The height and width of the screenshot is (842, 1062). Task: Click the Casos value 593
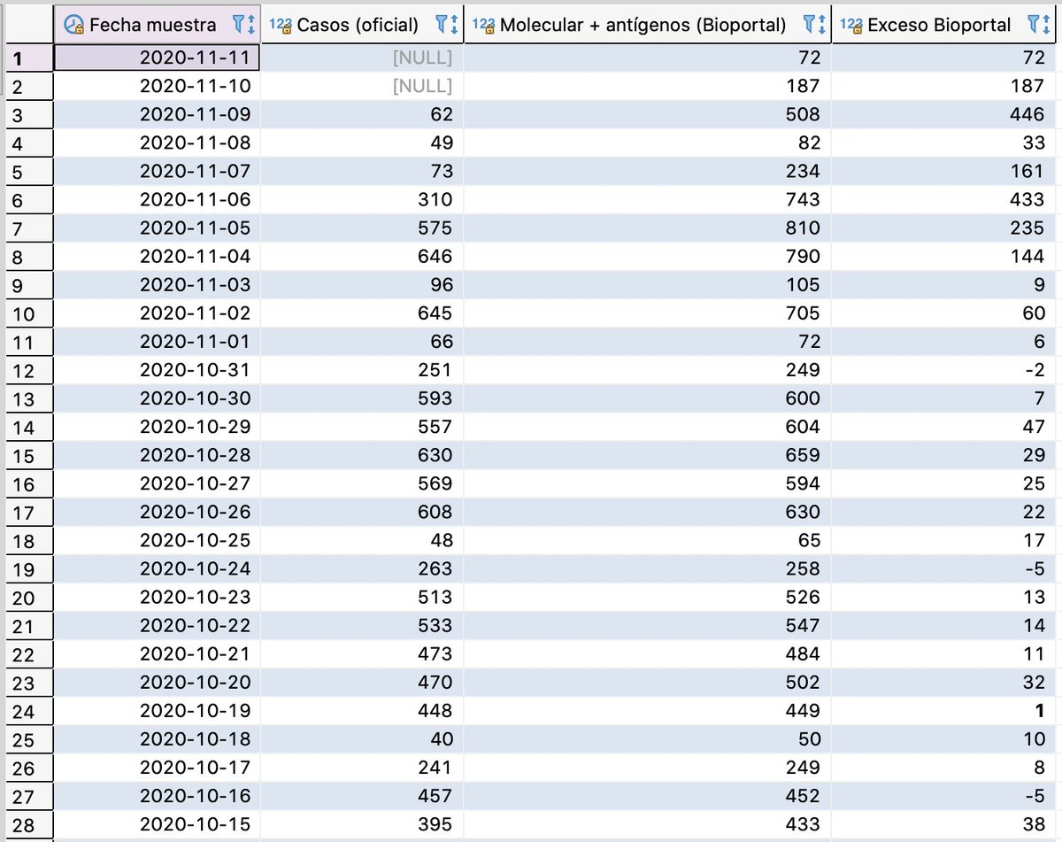point(362,398)
